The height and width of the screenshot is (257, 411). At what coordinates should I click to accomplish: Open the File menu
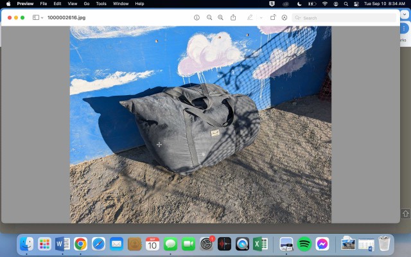click(44, 4)
